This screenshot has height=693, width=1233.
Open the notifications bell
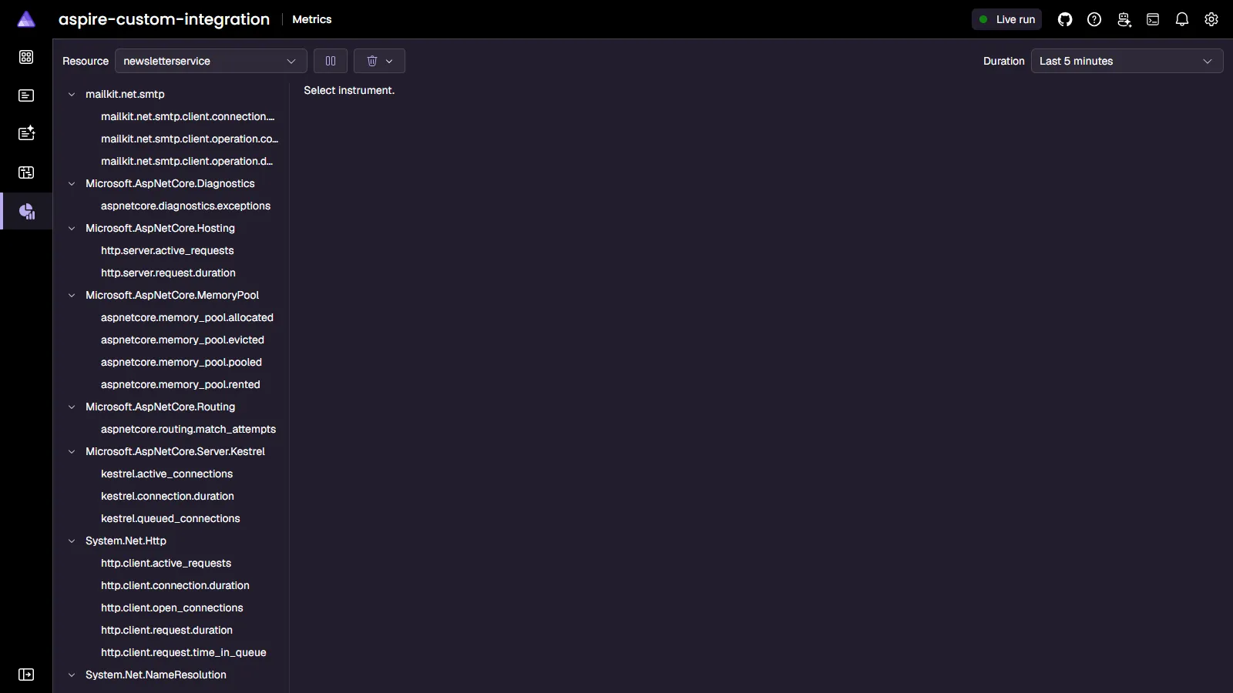coord(1182,19)
